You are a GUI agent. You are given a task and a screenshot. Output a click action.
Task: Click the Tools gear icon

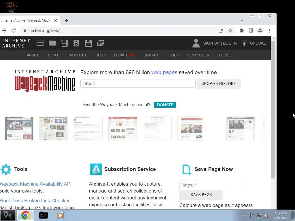pos(6,169)
